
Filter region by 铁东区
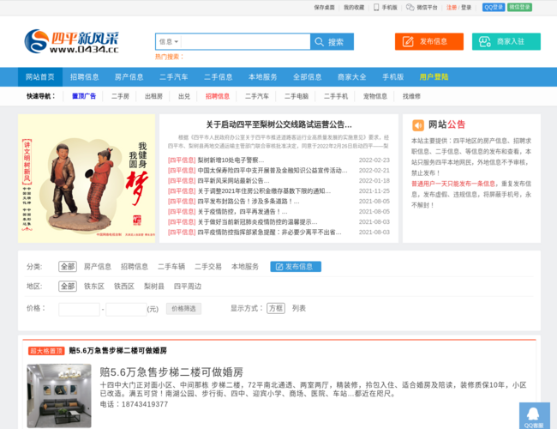(94, 287)
